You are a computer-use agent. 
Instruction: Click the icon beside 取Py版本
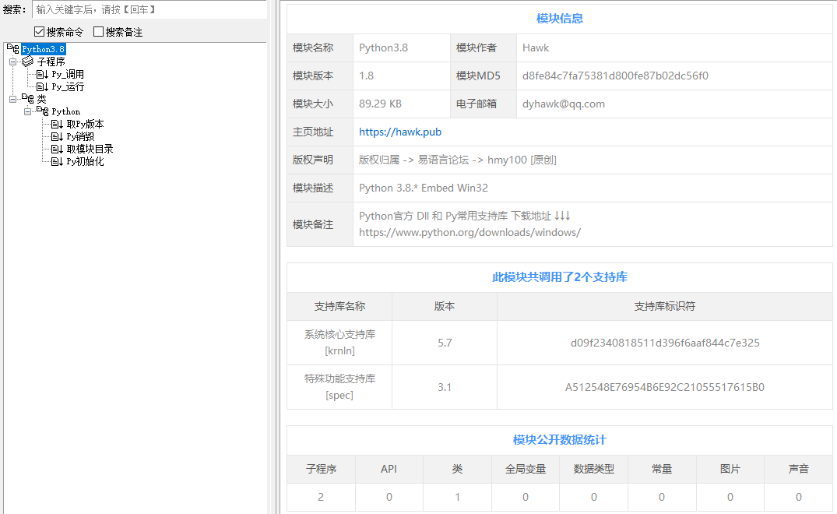click(57, 124)
